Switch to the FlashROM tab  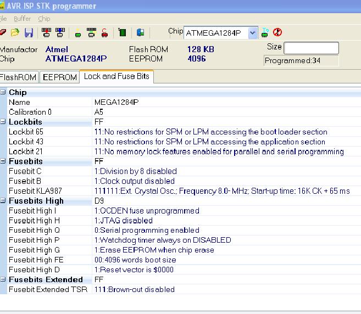pos(19,77)
